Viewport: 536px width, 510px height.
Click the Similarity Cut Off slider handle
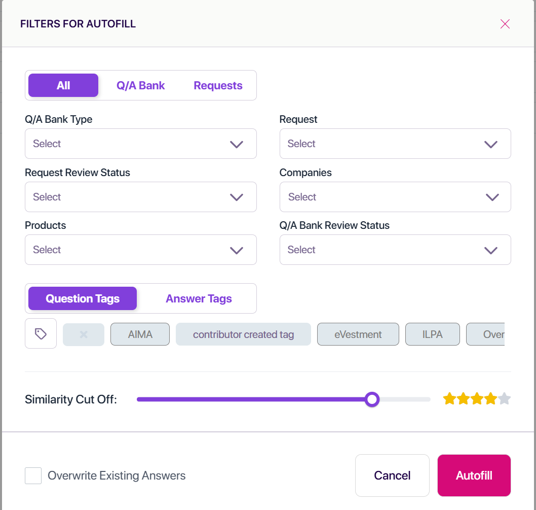pos(372,399)
